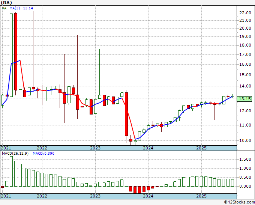Click the 10.00 price axis label
Screen dimensions: 255x205
coord(245,140)
